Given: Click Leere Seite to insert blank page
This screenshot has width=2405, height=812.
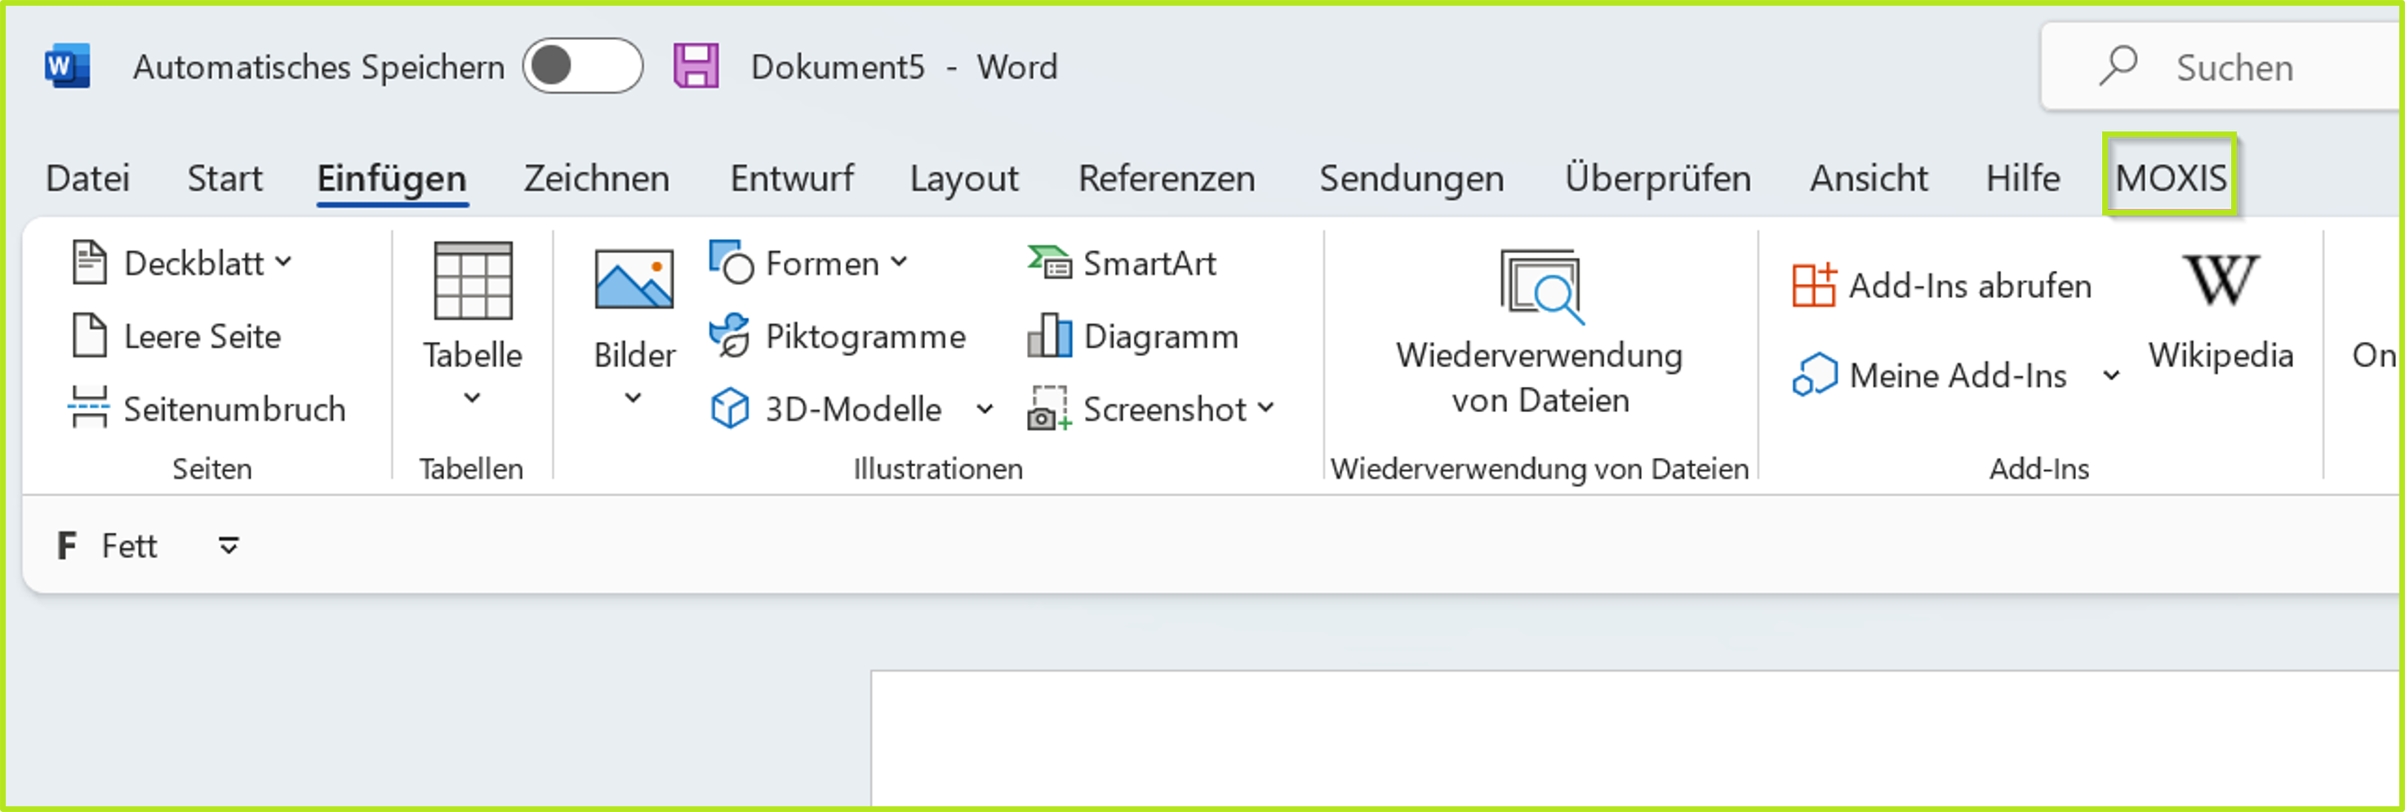Looking at the screenshot, I should pos(201,336).
